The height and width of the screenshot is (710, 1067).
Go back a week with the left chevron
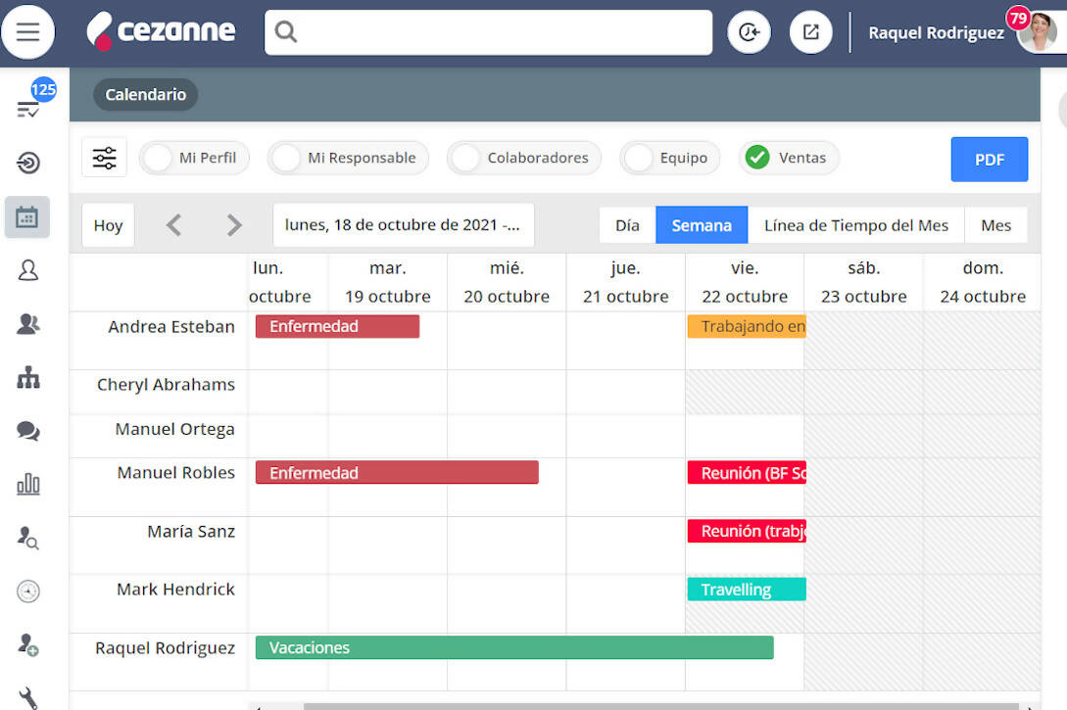pos(172,224)
